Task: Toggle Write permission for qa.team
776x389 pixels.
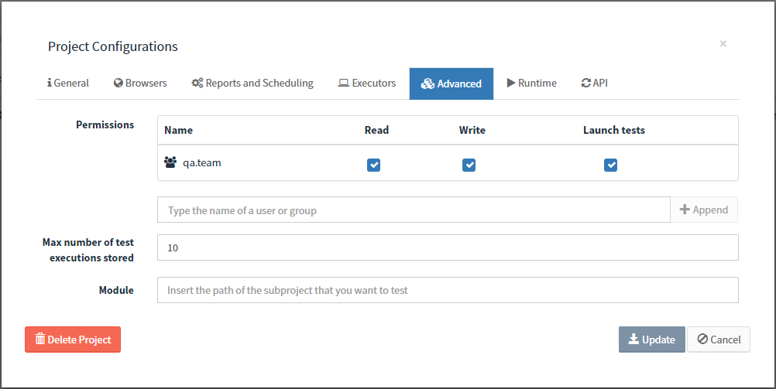Action: pos(469,165)
